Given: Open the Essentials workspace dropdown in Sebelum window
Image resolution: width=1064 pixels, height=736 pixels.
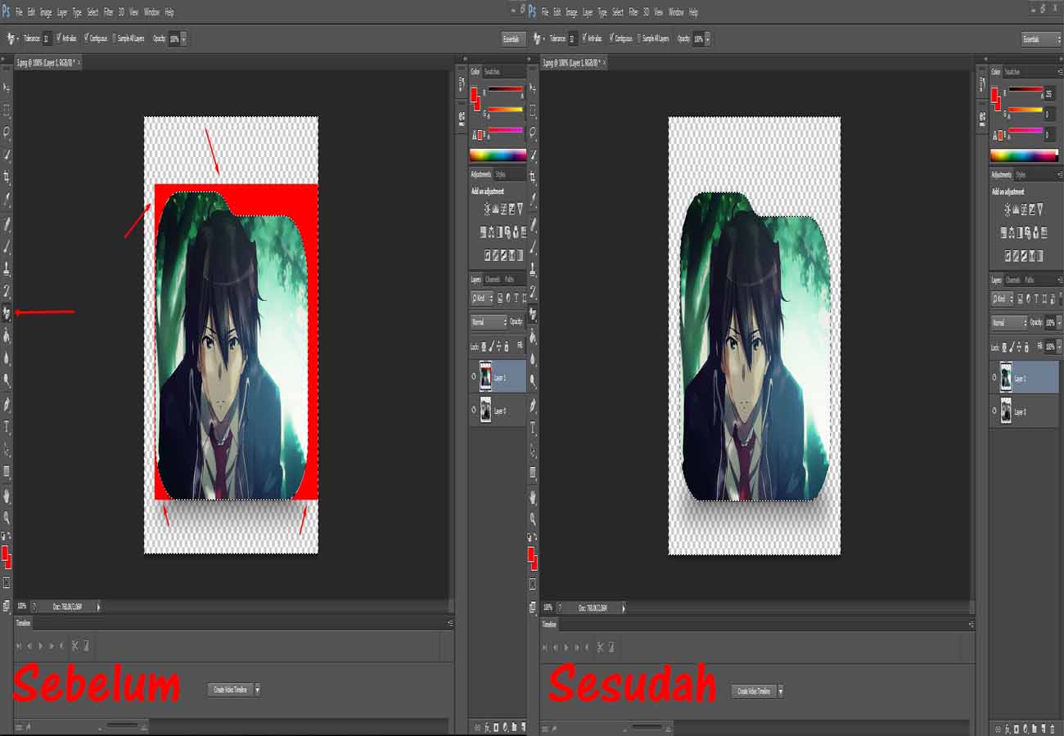Looking at the screenshot, I should coord(514,38).
